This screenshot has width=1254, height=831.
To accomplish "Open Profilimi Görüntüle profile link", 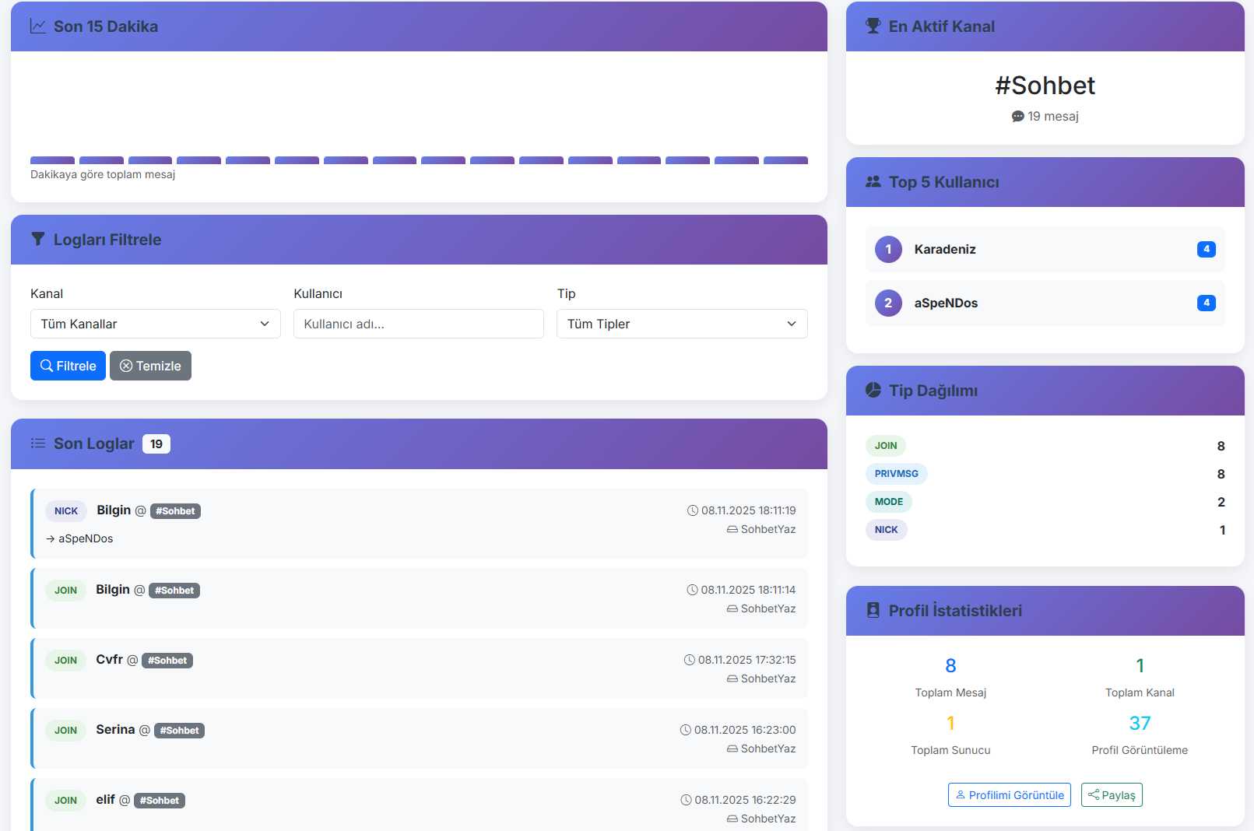I will 1009,795.
